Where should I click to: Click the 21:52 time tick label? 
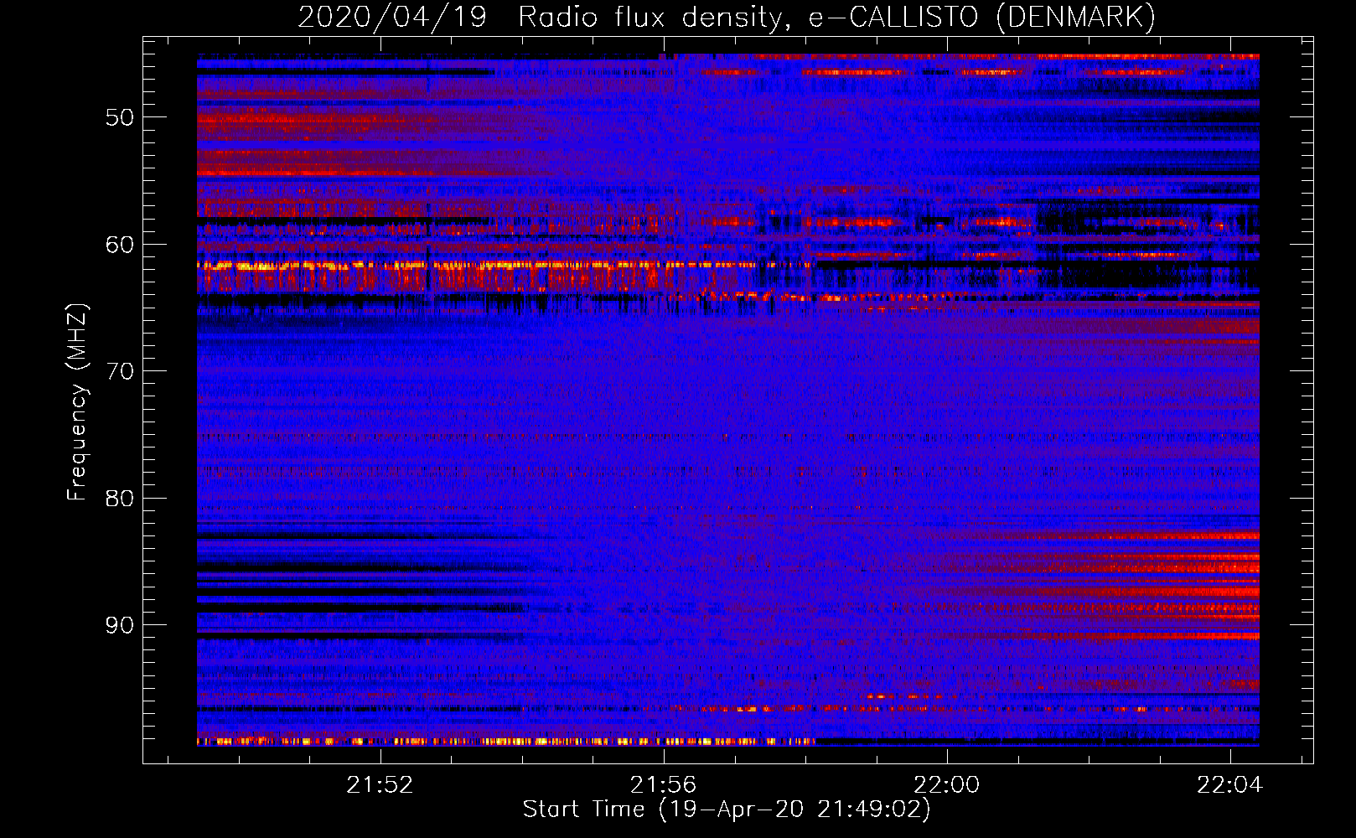[380, 785]
